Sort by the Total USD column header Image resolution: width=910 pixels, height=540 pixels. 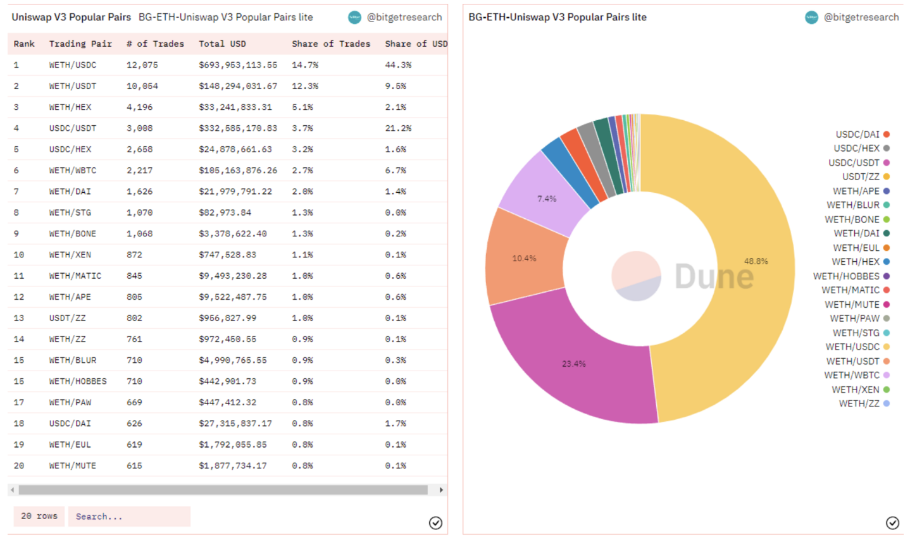pyautogui.click(x=222, y=44)
